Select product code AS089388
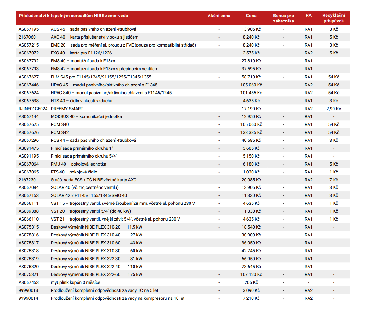Viewport: 368px width, 314px height. pyautogui.click(x=28, y=211)
